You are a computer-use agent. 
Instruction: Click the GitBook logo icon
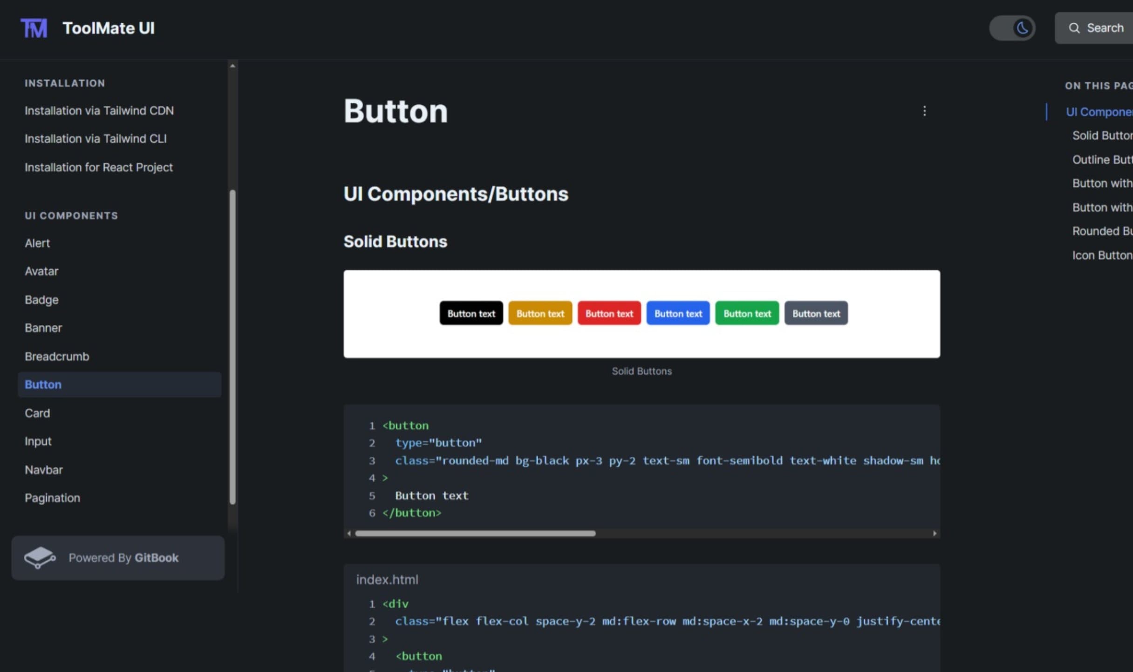[40, 557]
